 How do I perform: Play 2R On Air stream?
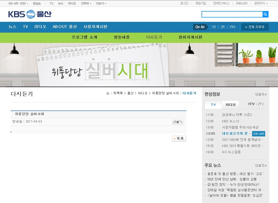[223, 27]
